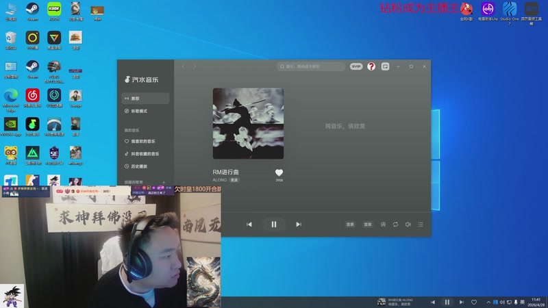The width and height of the screenshot is (548, 308).
Task: Skip to next track from taskbar player
Action: click(461, 302)
